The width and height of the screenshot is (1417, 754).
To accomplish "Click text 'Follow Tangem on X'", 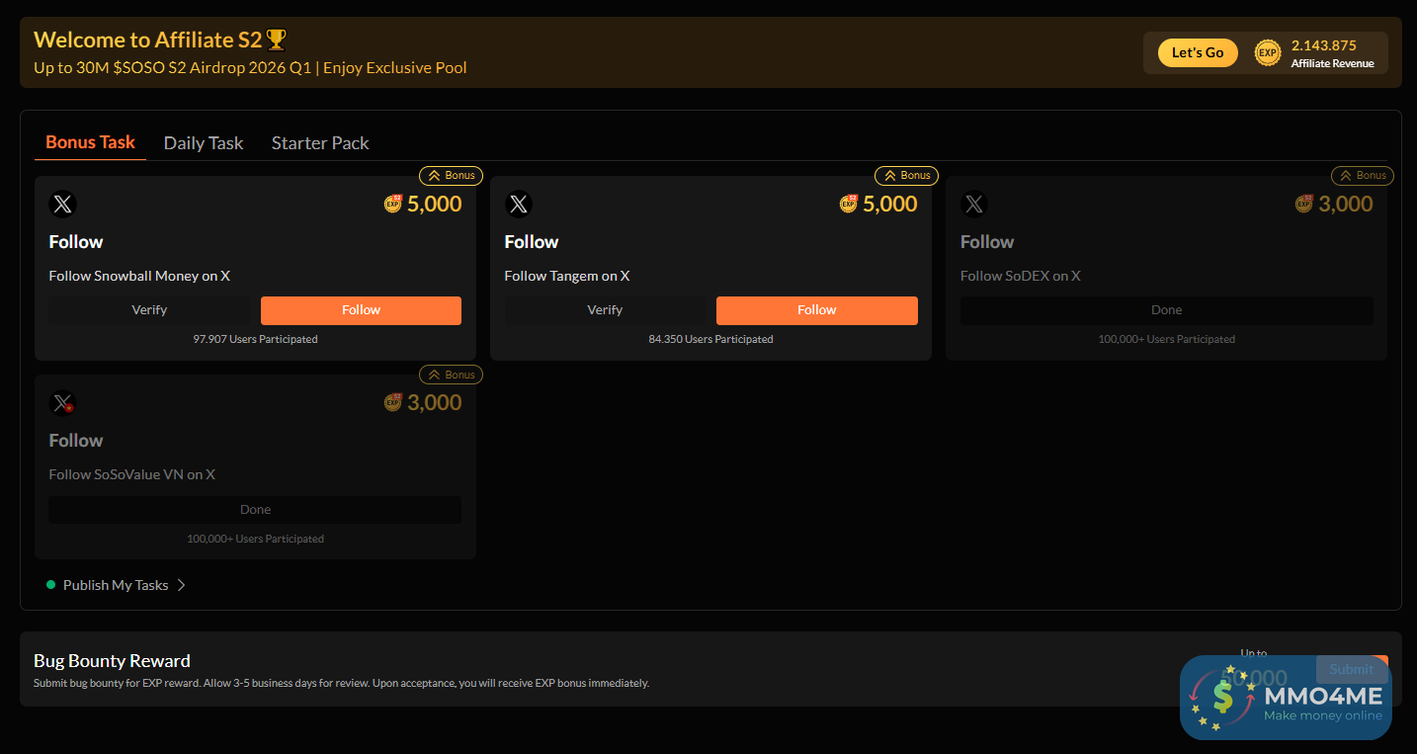I will pos(567,276).
